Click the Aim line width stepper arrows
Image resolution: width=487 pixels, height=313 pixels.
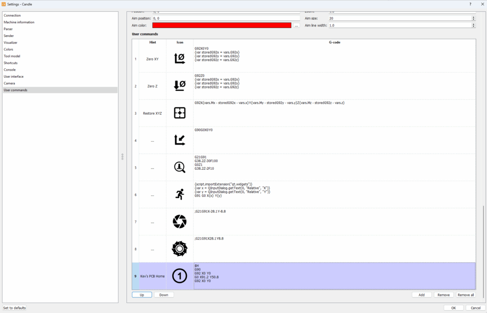pyautogui.click(x=473, y=25)
